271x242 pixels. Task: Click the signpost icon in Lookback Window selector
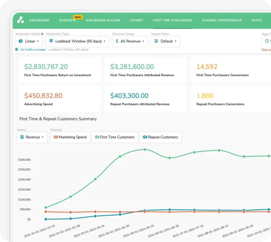pos(51,41)
